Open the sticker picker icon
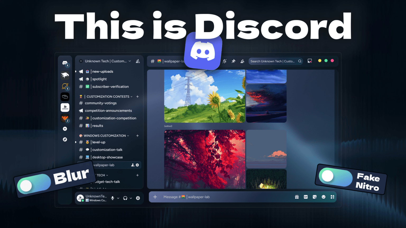 (315, 197)
